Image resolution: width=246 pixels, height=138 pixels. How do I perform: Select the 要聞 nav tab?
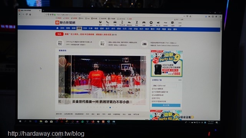(68, 28)
